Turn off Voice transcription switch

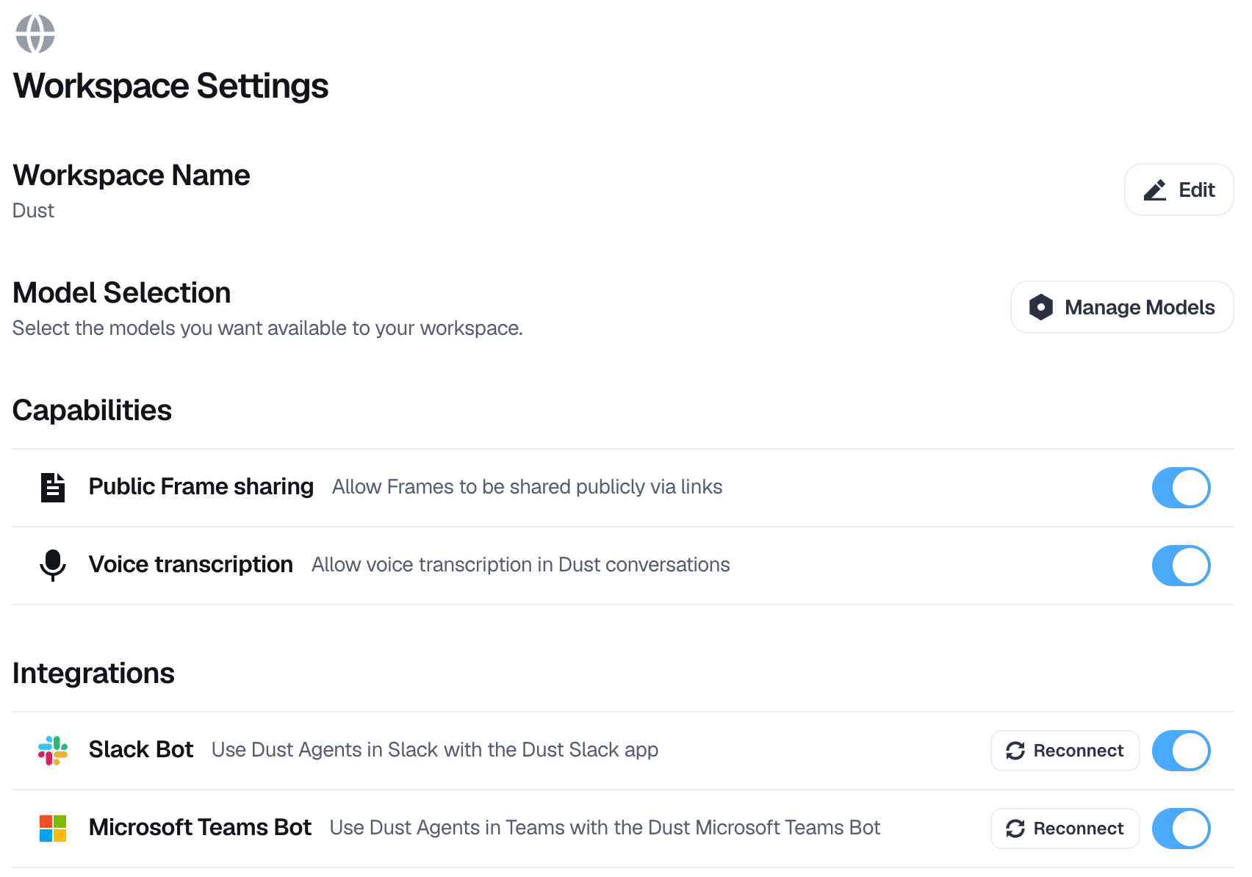[1181, 566]
